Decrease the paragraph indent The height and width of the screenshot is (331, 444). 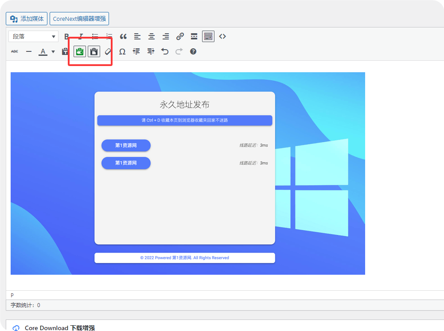[x=136, y=51]
